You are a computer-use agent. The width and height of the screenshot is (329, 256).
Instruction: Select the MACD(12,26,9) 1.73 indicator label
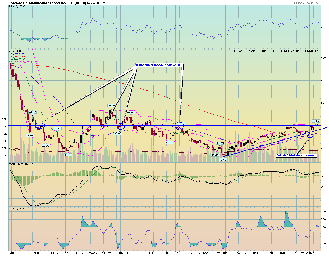click(22, 164)
